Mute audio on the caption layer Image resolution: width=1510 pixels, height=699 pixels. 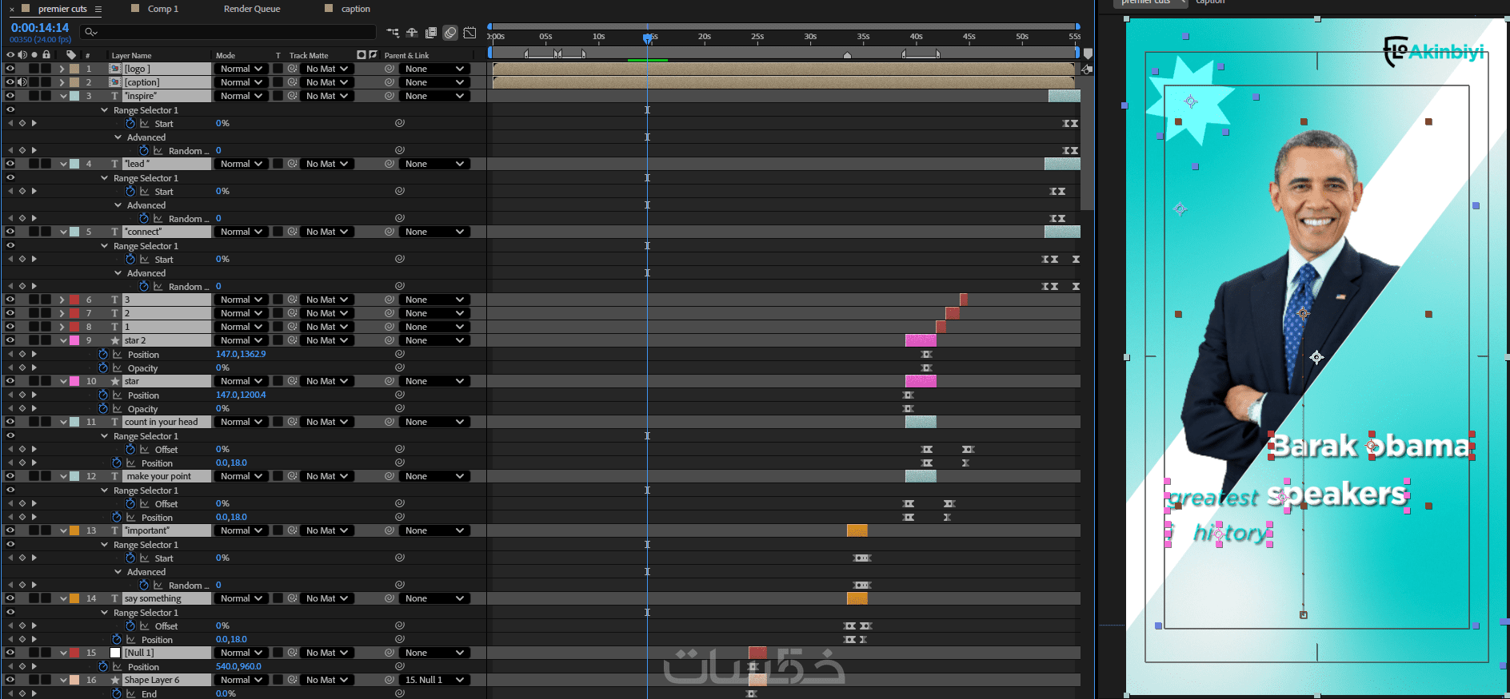tap(22, 82)
